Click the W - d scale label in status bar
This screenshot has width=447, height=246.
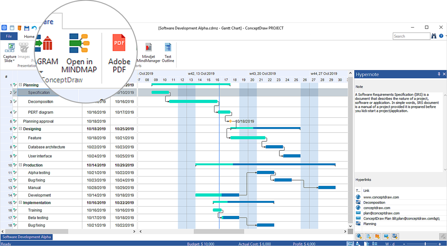point(390,244)
